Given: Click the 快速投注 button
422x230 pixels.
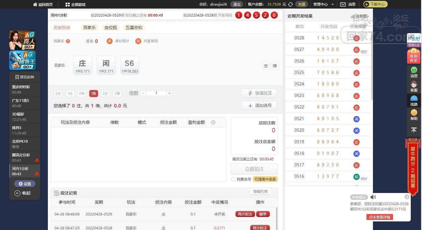Looking at the screenshot, I should tap(259, 93).
